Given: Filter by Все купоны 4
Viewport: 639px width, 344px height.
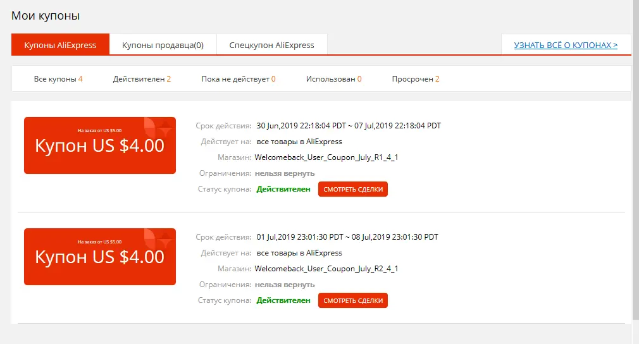Looking at the screenshot, I should [58, 79].
